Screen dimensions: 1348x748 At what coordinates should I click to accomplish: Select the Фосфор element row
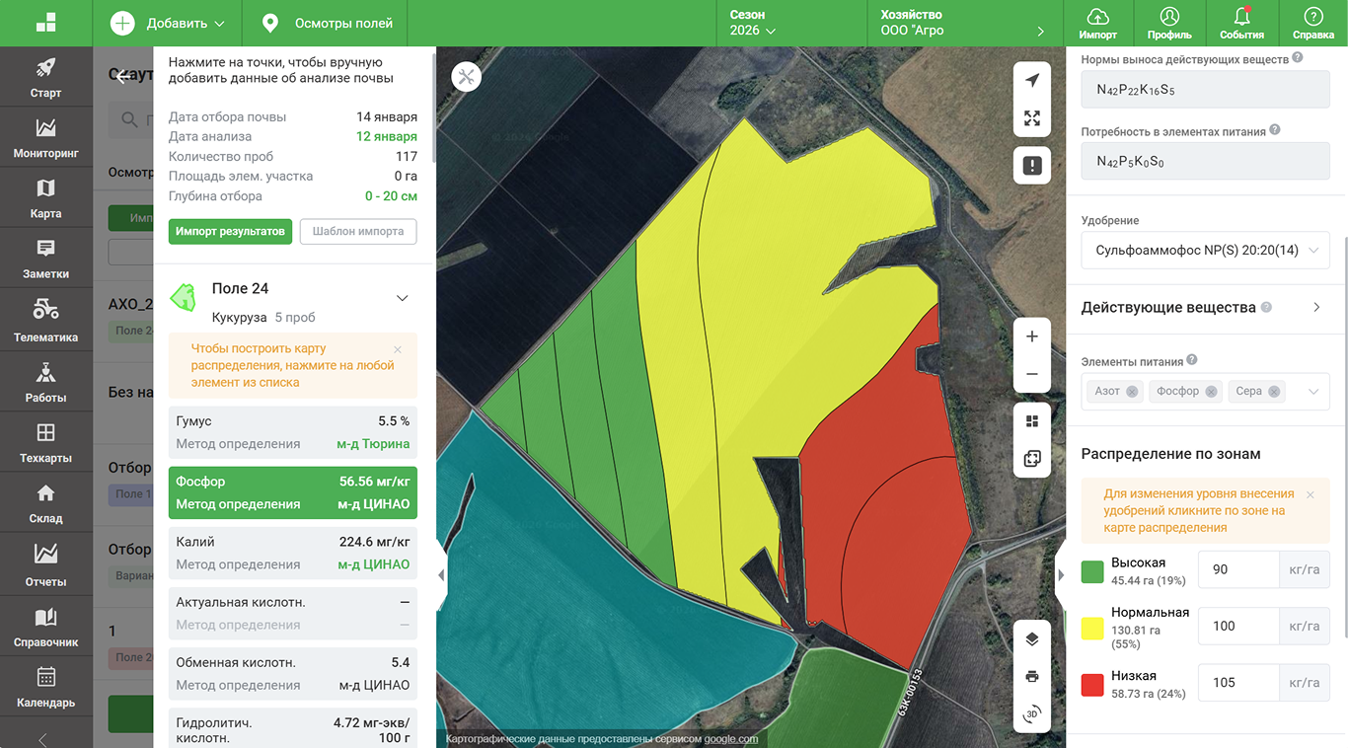293,492
